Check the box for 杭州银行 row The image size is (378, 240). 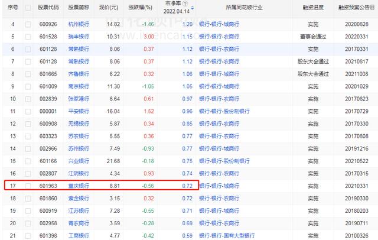click(x=28, y=24)
